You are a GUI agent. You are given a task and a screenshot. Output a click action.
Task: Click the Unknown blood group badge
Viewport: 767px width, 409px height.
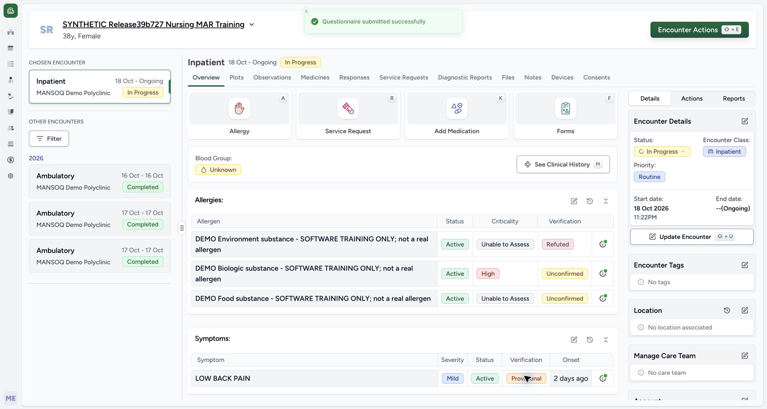tap(218, 170)
